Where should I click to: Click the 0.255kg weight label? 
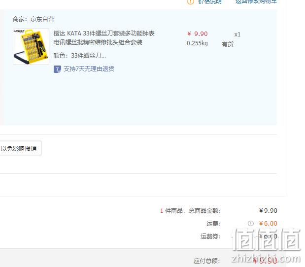(x=197, y=43)
